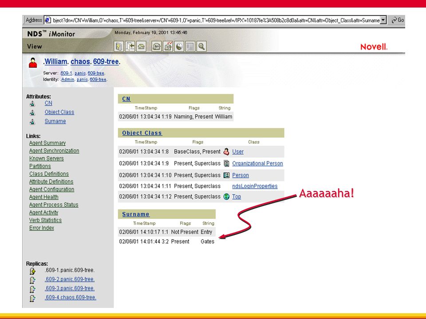
Task: Open the 609-tree link in object header
Action: click(106, 62)
